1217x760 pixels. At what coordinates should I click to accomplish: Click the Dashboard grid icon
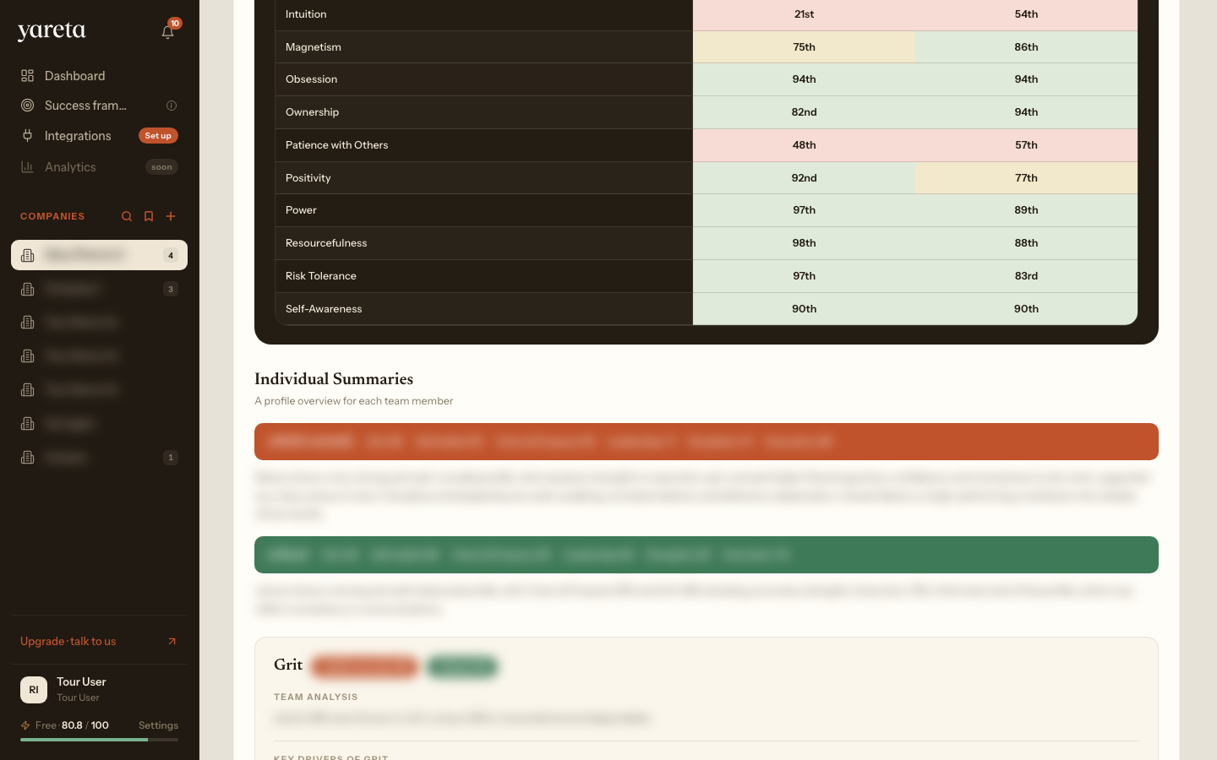(x=28, y=76)
